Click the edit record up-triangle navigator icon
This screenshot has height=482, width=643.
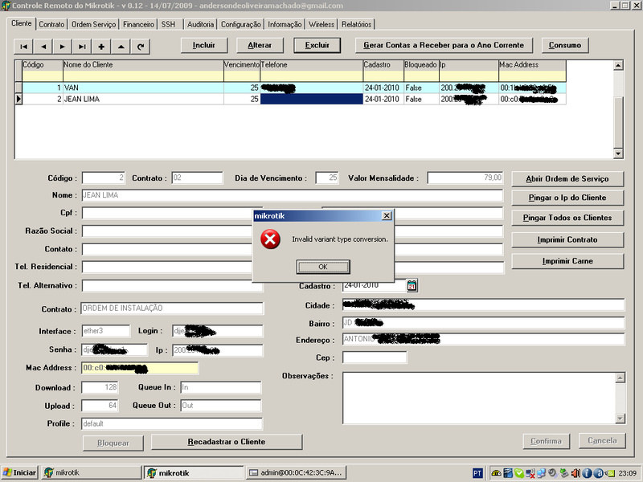[x=121, y=47]
